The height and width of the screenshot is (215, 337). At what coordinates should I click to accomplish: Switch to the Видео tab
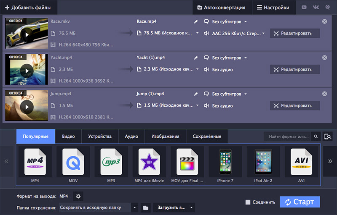point(68,136)
